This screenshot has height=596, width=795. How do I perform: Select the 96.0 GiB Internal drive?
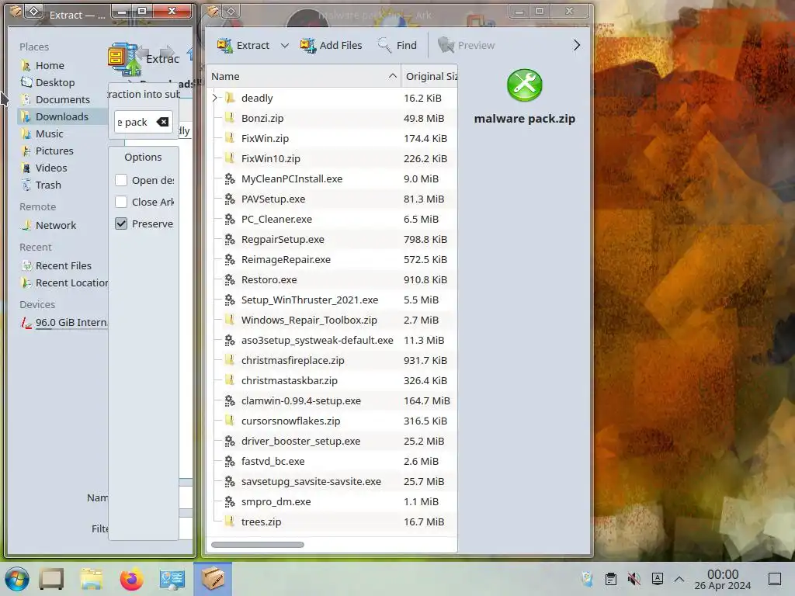[x=62, y=322]
